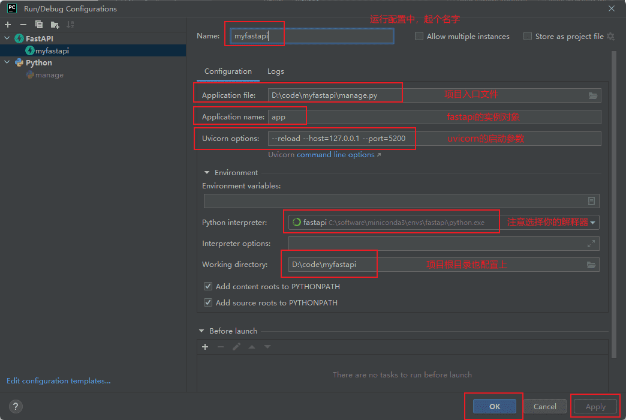Screen dimensions: 626x420
Task: Collapse the FastAPI configuration group
Action: (x=7, y=38)
